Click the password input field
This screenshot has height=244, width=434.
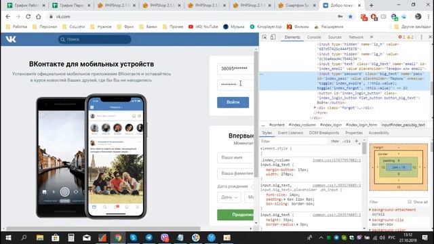(235, 84)
